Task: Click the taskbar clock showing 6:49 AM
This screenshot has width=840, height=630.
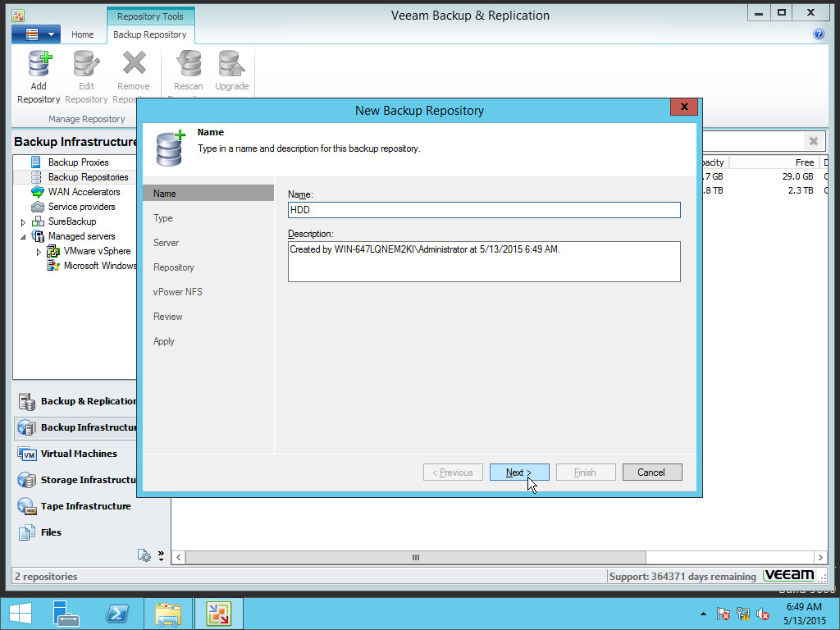Action: 804,614
